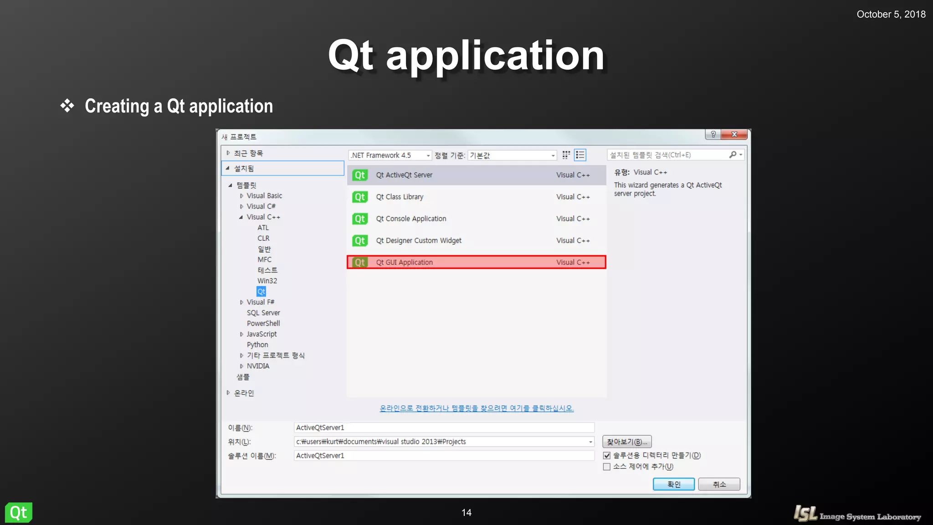
Task: Switch to medium icons list view
Action: point(580,155)
